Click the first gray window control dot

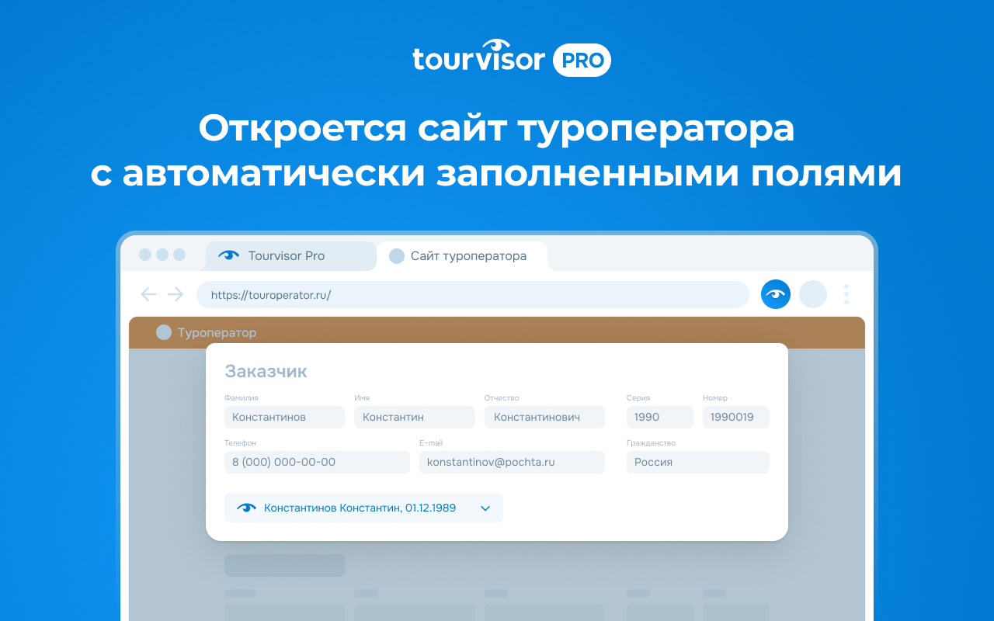[x=145, y=255]
